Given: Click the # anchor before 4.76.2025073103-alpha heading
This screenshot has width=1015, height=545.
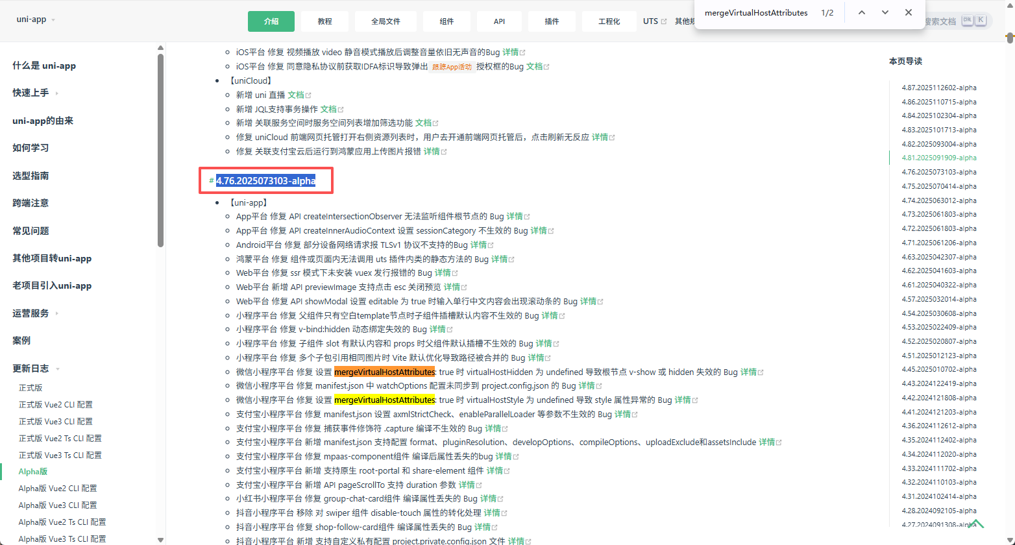Looking at the screenshot, I should (212, 181).
